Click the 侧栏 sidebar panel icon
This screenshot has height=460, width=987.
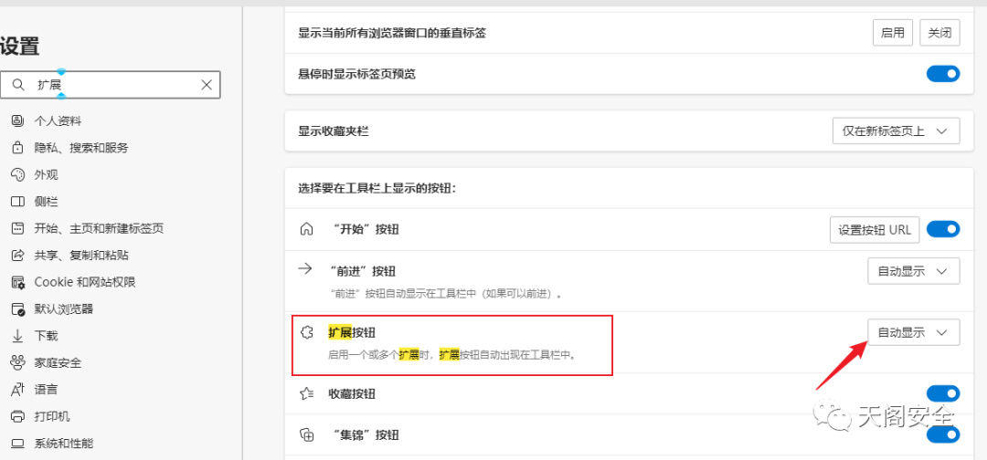16,202
